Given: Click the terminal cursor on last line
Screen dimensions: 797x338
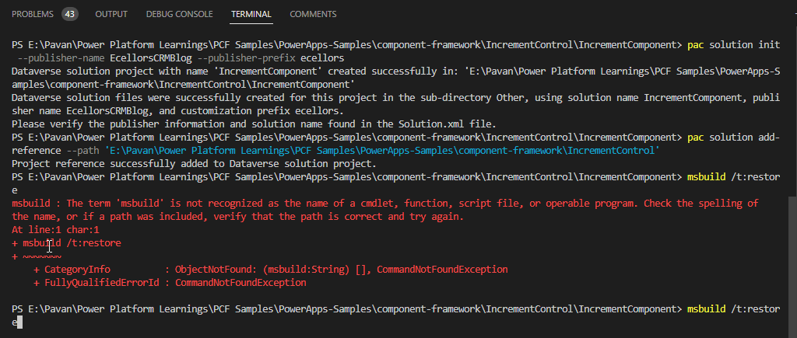Looking at the screenshot, I should [19, 322].
